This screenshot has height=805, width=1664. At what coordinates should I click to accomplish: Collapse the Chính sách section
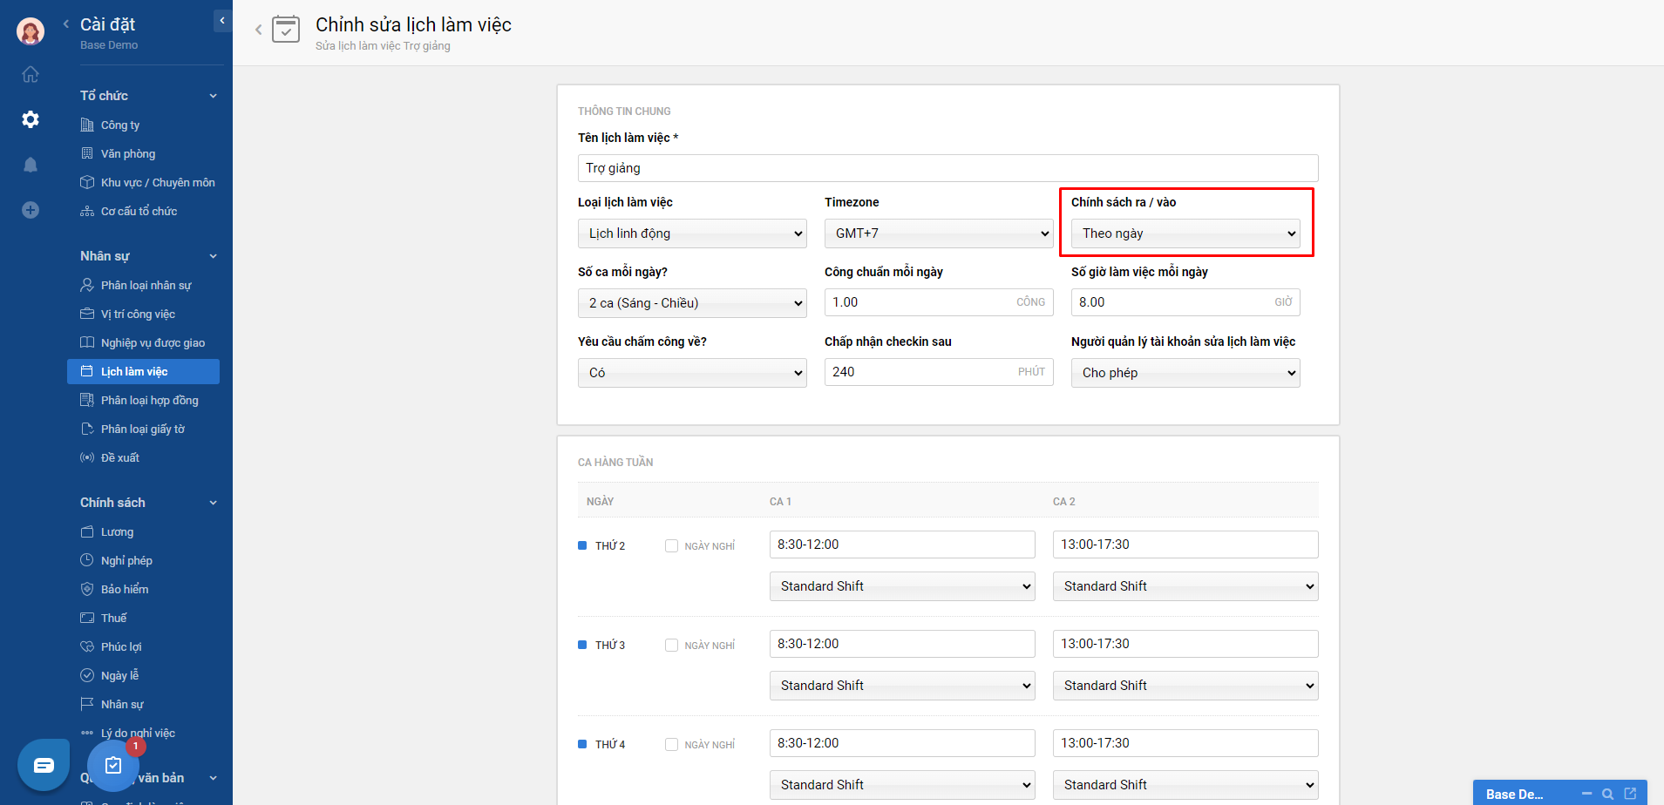tap(213, 503)
